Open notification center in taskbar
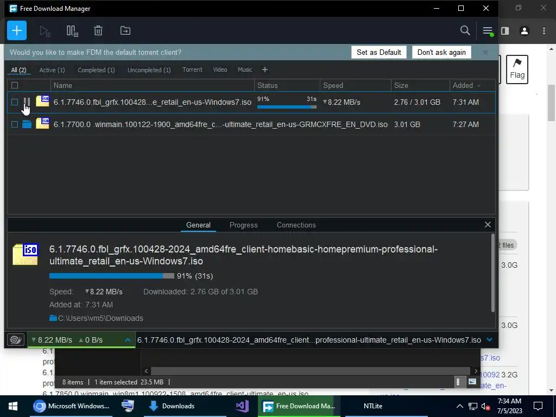556x417 pixels. click(x=538, y=406)
